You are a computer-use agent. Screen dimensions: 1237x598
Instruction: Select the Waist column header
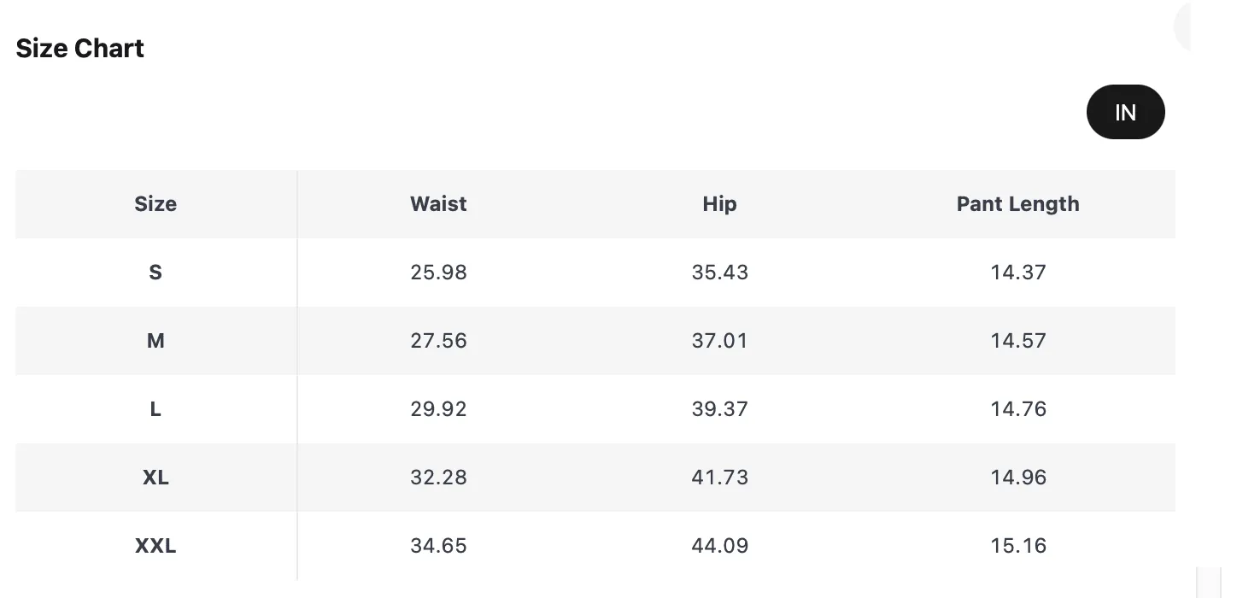pyautogui.click(x=438, y=204)
